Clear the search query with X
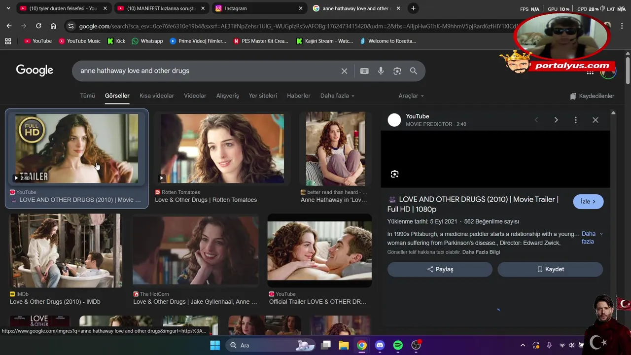The image size is (631, 355). pyautogui.click(x=344, y=71)
